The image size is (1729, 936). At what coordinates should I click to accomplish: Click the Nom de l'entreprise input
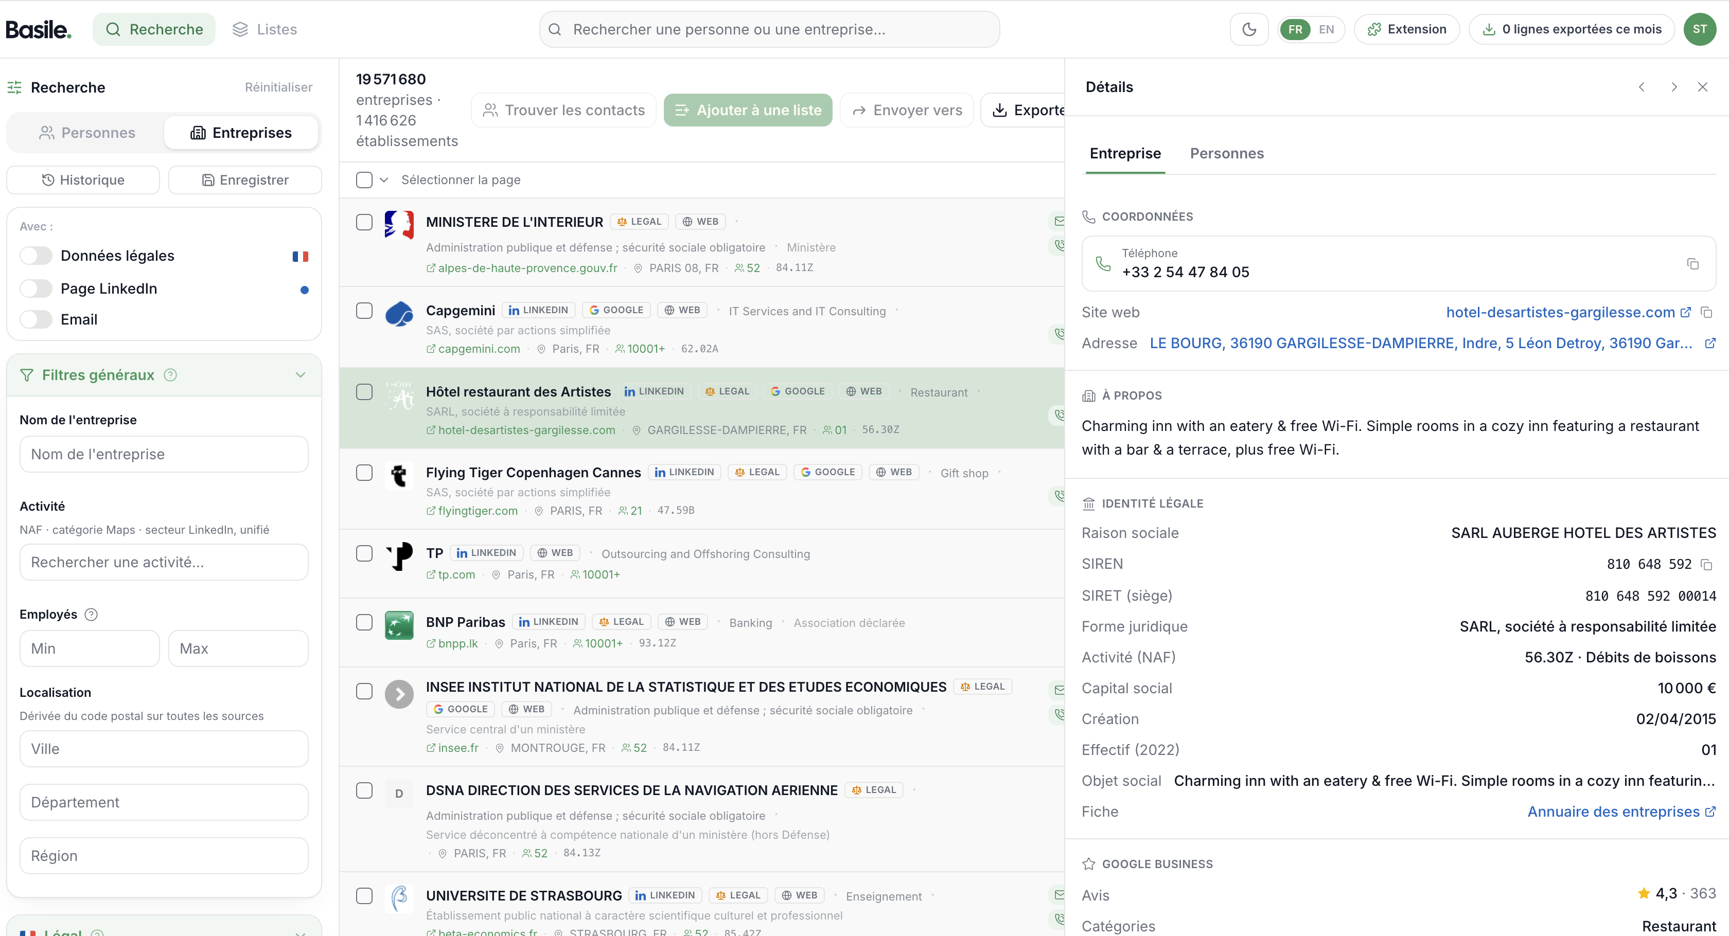click(x=164, y=454)
